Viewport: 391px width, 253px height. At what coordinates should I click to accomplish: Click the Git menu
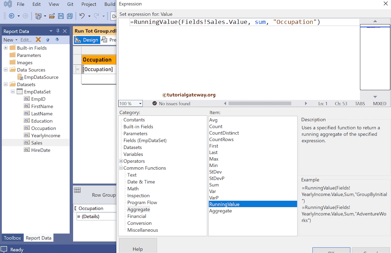[x=70, y=4]
